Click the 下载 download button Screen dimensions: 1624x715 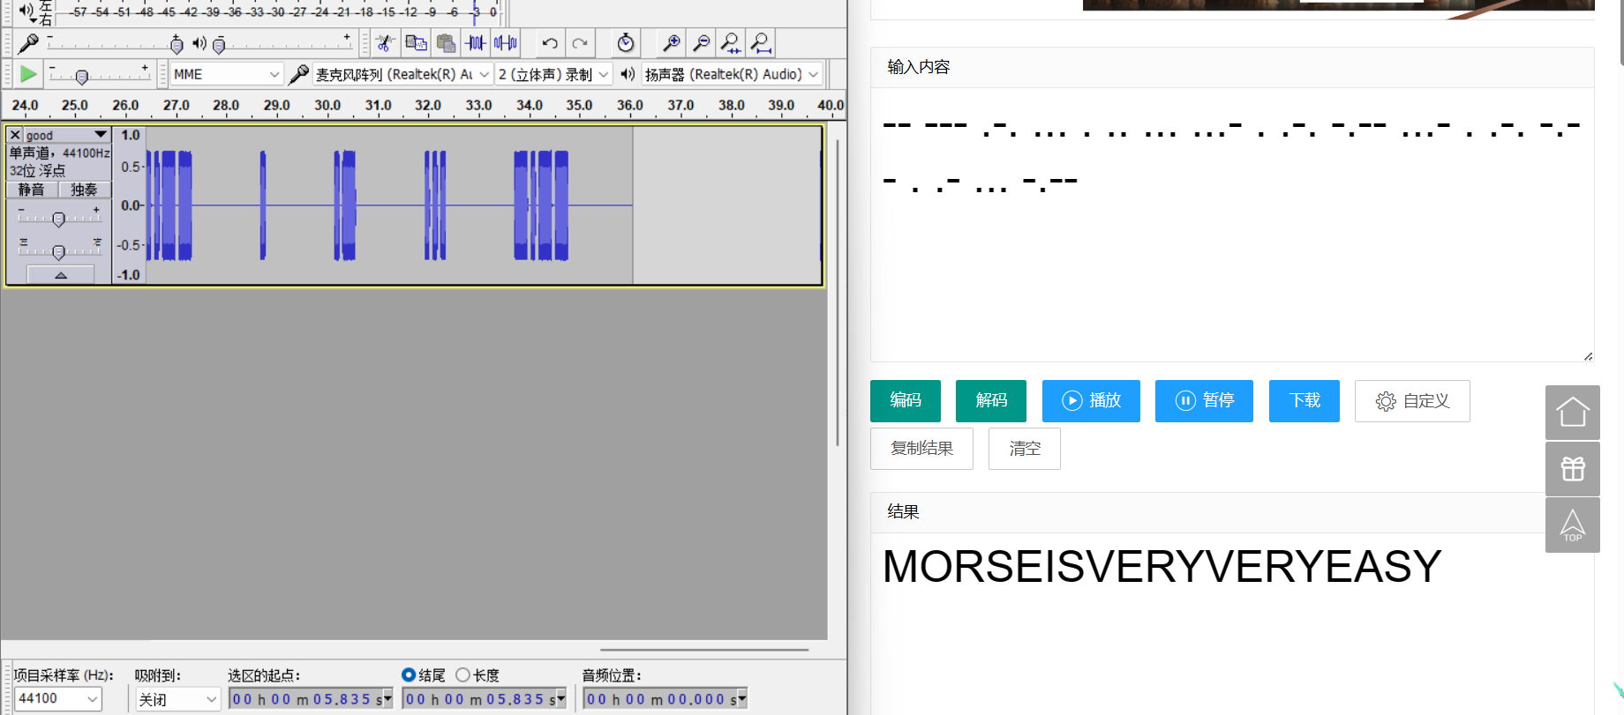point(1304,401)
